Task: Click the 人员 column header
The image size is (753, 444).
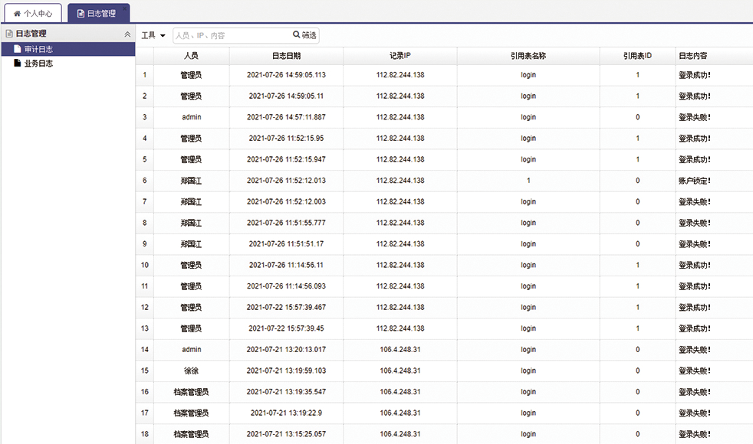Action: pyautogui.click(x=191, y=56)
